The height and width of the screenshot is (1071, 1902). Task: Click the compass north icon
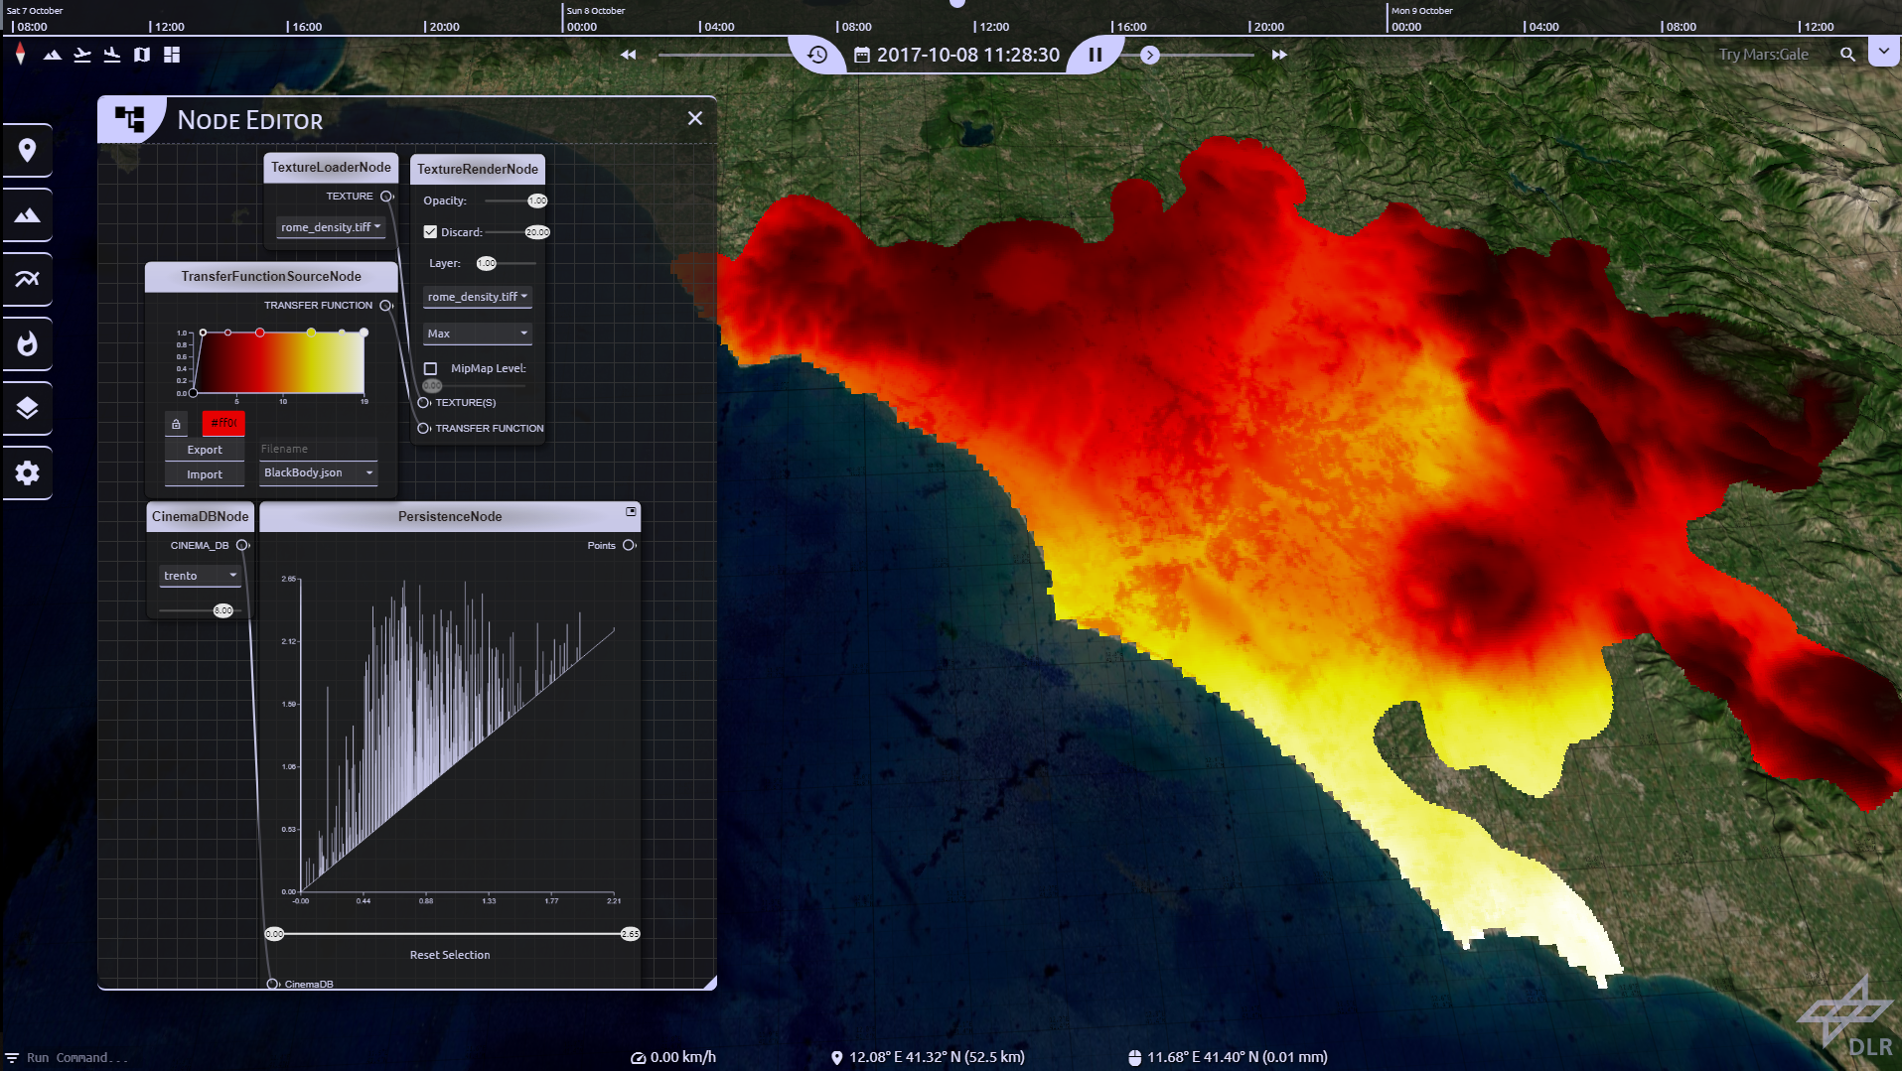20,55
